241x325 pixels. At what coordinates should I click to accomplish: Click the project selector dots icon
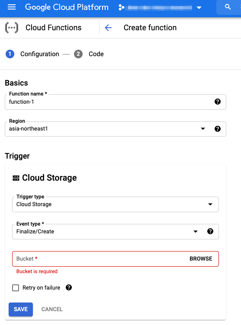pos(121,8)
